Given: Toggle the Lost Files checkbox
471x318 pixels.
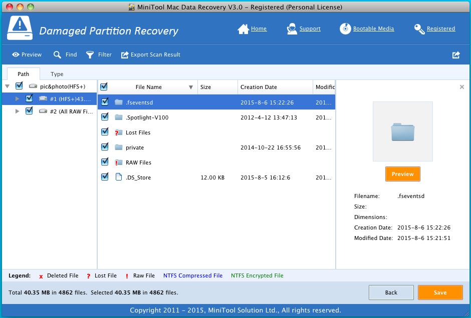Looking at the screenshot, I should click(105, 132).
